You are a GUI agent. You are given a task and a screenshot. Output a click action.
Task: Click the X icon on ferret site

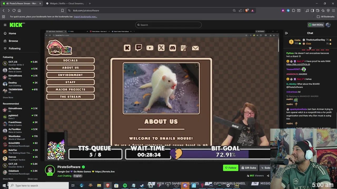point(161,48)
